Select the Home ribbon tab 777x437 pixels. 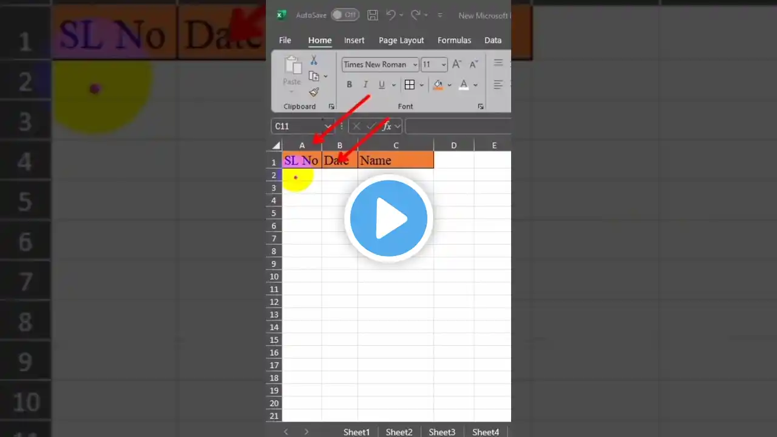click(x=320, y=40)
